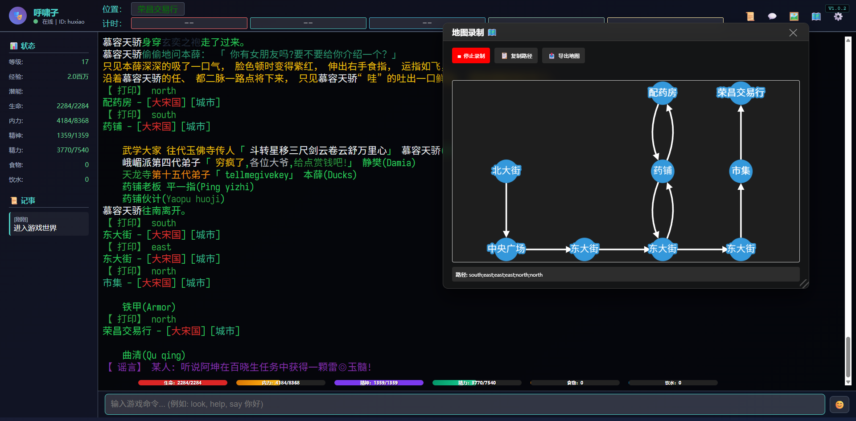Screen dimensions: 856x421
Task: Open the quest log scroll icon
Action: coord(750,16)
